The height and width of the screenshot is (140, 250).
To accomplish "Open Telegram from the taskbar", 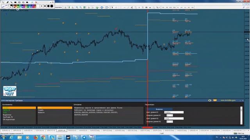I will (84, 137).
